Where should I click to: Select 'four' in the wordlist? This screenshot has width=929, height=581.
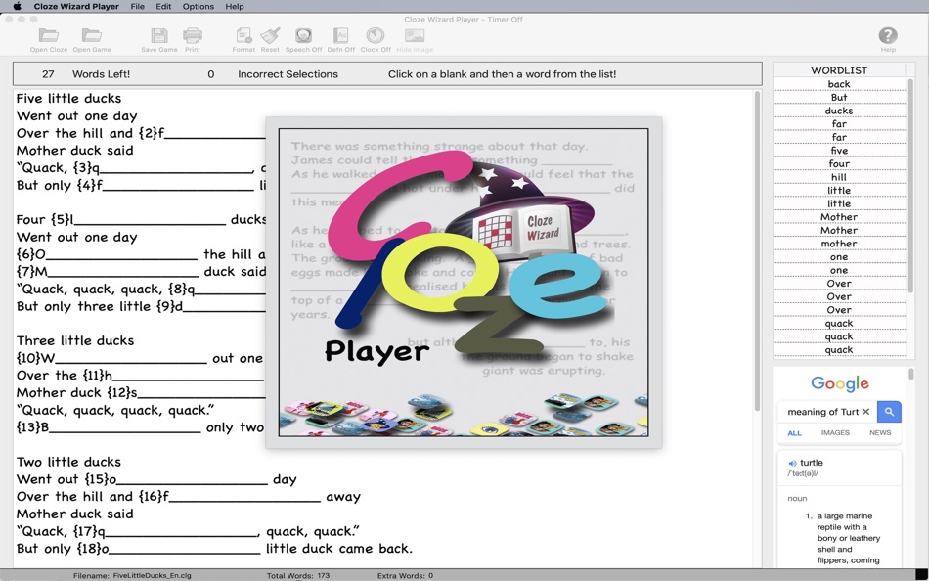[839, 163]
